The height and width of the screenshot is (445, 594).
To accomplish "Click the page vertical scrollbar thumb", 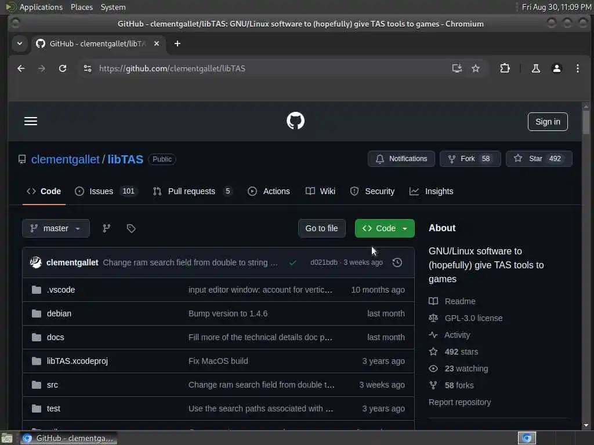I will pyautogui.click(x=586, y=122).
